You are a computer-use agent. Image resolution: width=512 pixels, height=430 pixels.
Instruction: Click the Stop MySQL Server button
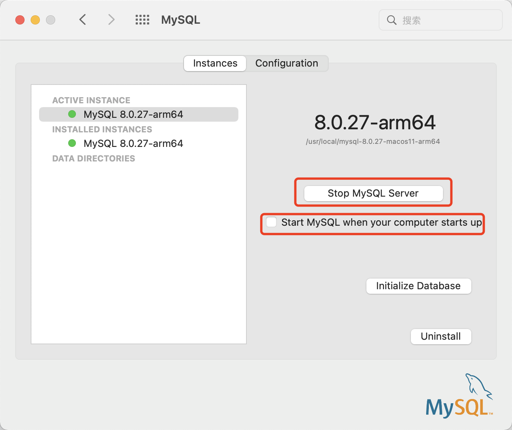pyautogui.click(x=373, y=194)
